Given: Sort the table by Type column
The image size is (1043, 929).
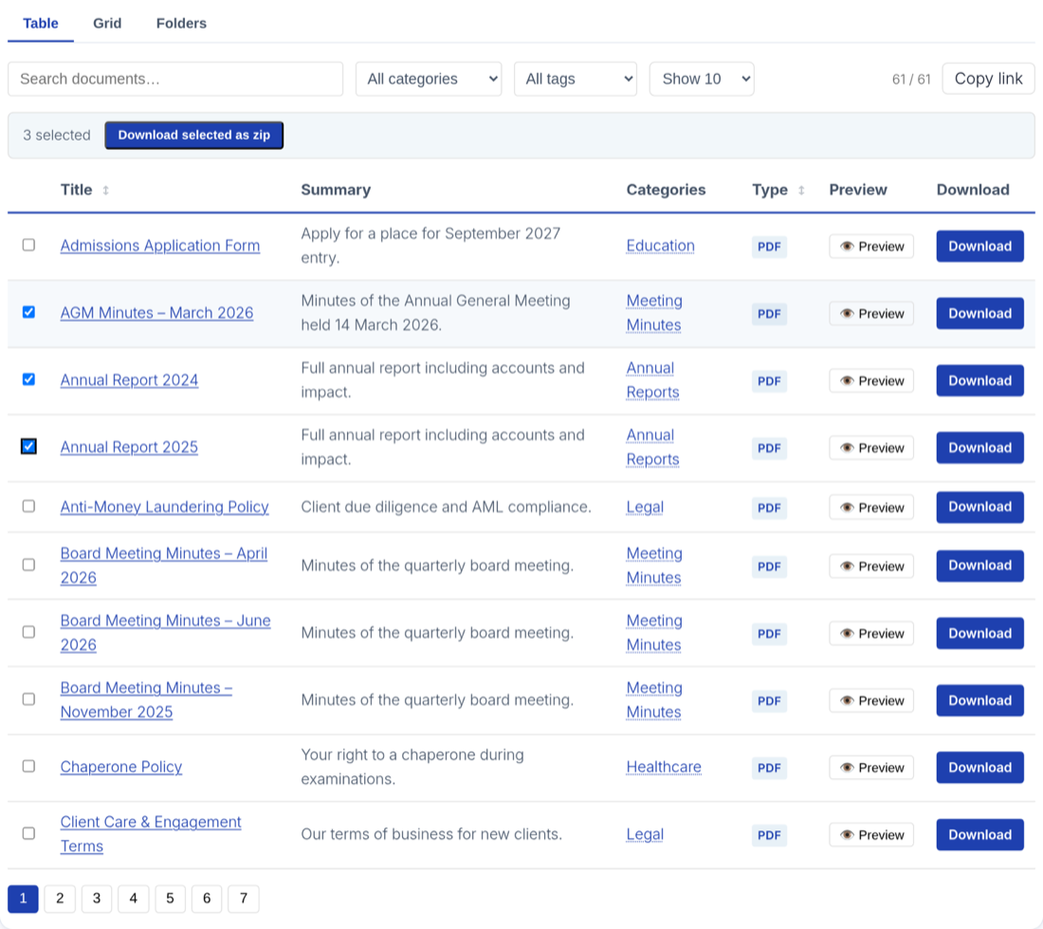Looking at the screenshot, I should click(778, 190).
